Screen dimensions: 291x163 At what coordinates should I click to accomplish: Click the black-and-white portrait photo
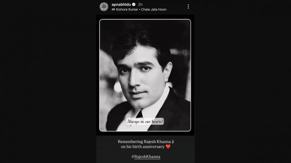145,75
